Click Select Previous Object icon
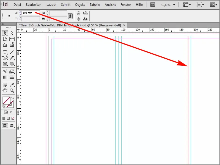 (x=85, y=13)
